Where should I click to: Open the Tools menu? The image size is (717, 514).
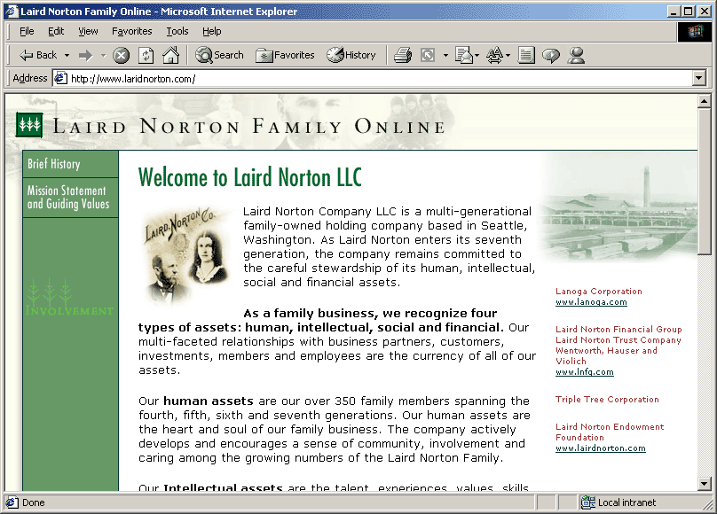click(x=177, y=31)
